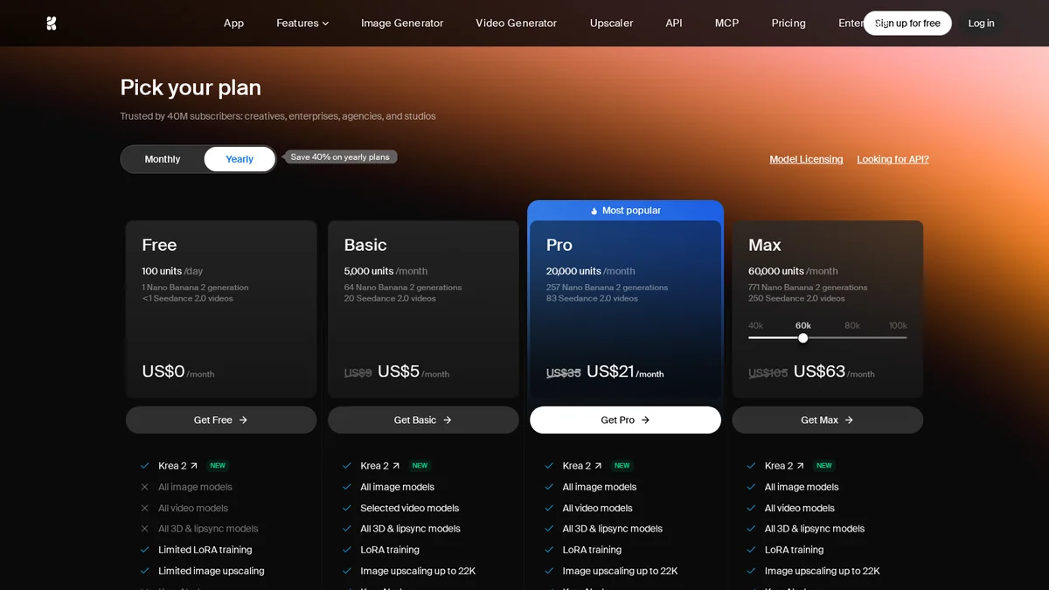This screenshot has height=590, width=1049.
Task: Click the external arrow next to Krea 2 in the Free plan
Action: tap(194, 466)
